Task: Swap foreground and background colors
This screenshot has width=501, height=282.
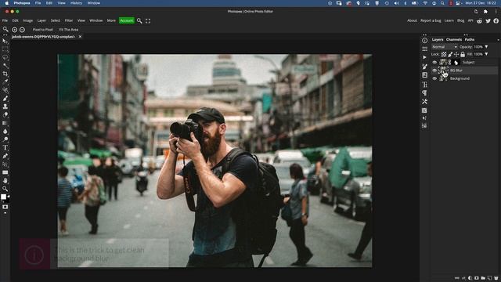Action: (9, 197)
